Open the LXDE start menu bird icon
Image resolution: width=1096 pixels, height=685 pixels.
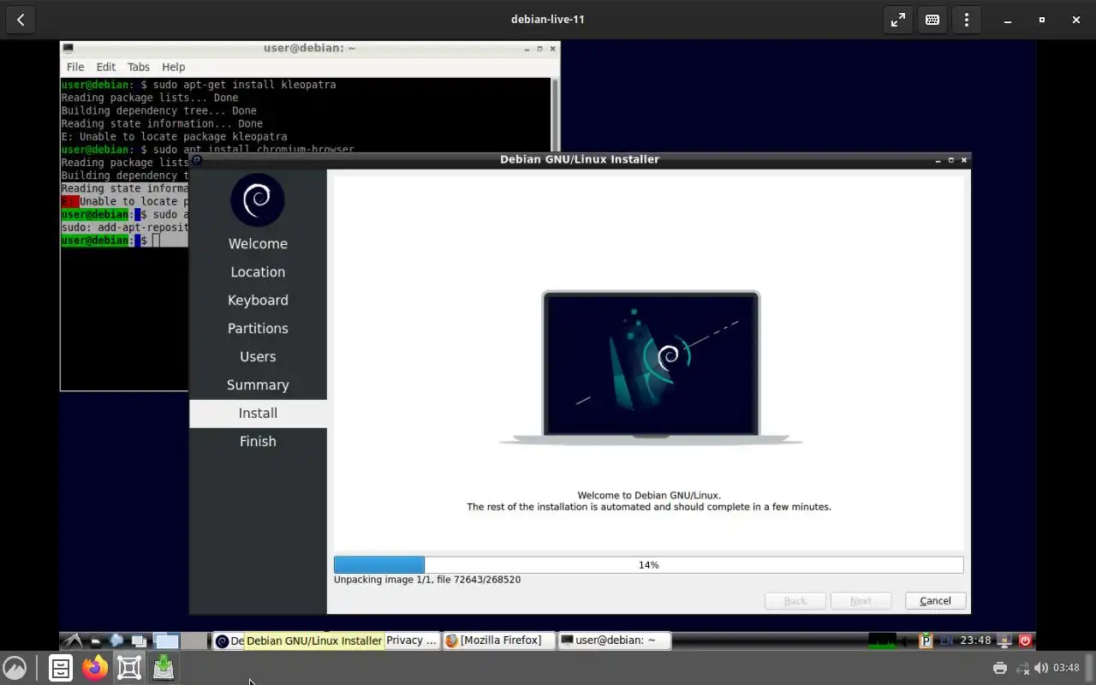[x=74, y=640]
